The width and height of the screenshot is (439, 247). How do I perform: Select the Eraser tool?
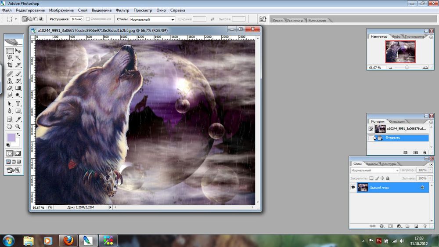coord(10,88)
